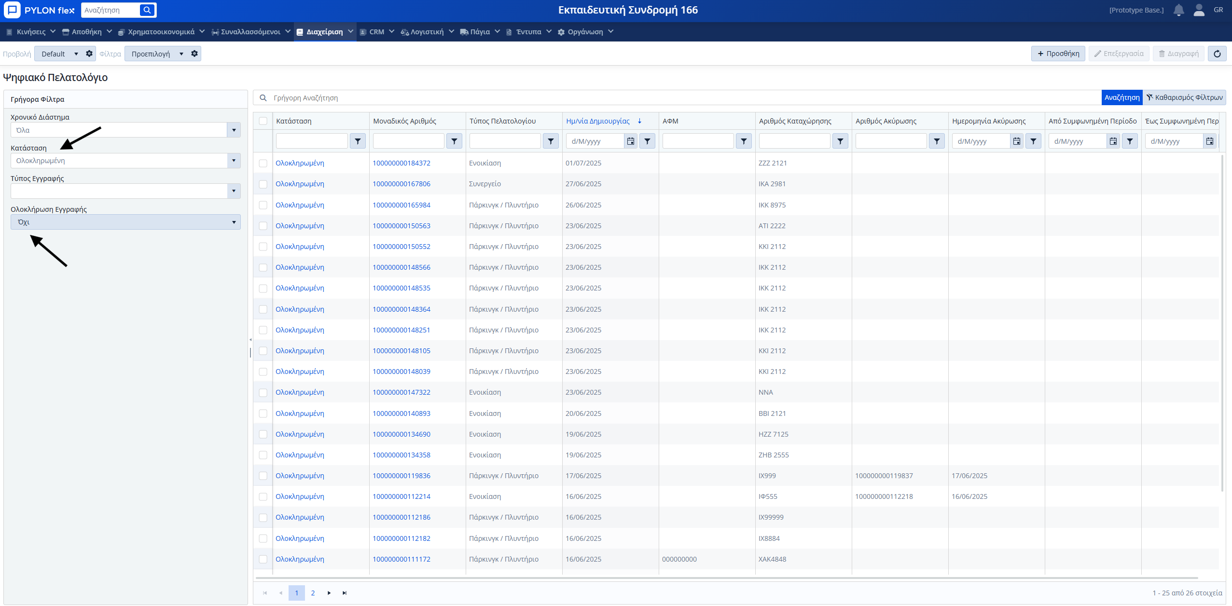
Task: Click the filter funnel under Μοναδικός Αριθμός column
Action: click(x=454, y=141)
